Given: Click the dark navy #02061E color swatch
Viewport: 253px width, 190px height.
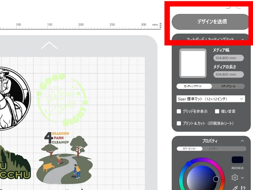Looking at the screenshot, I should pos(238,160).
